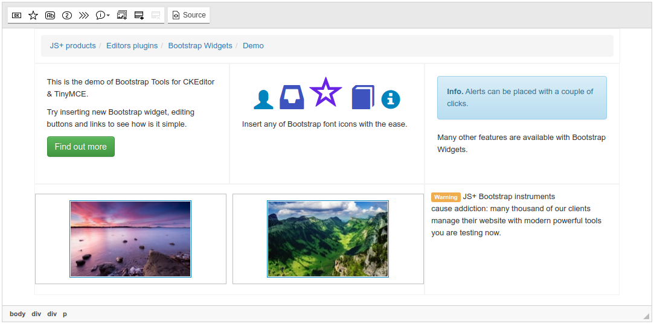
Task: Click the Bootstrap button (OK) toolbar icon
Action: tap(17, 15)
